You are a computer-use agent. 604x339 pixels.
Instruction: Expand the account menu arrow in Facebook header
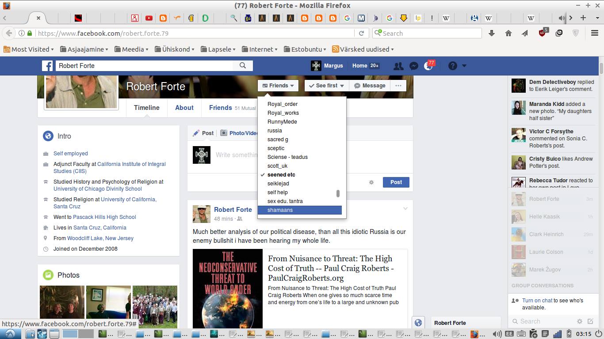pyautogui.click(x=464, y=66)
